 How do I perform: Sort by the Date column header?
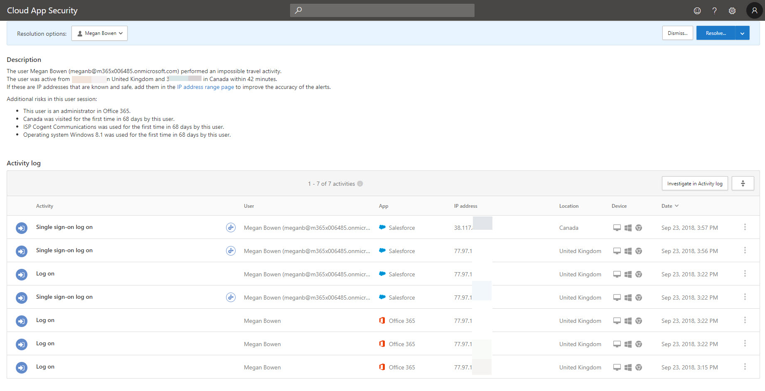[670, 206]
